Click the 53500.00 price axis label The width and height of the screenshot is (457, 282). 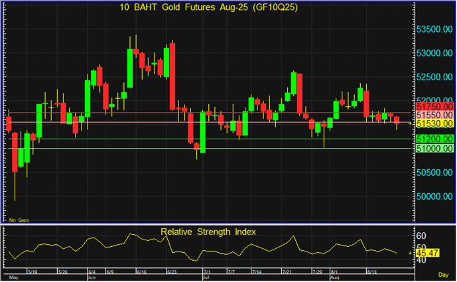pyautogui.click(x=434, y=30)
